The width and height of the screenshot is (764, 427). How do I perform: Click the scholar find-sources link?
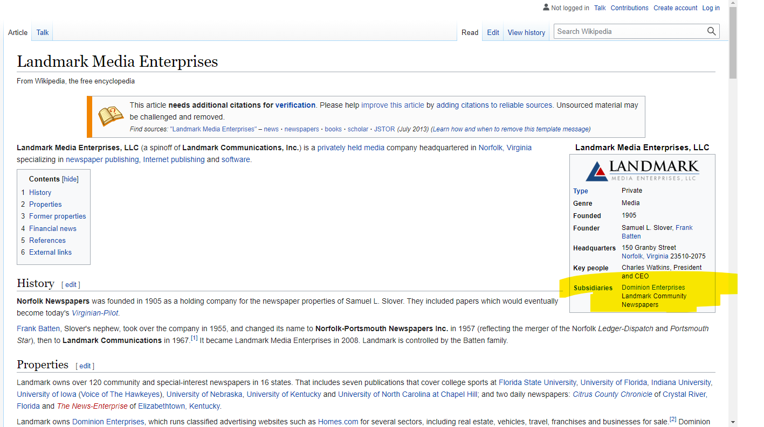pyautogui.click(x=358, y=129)
